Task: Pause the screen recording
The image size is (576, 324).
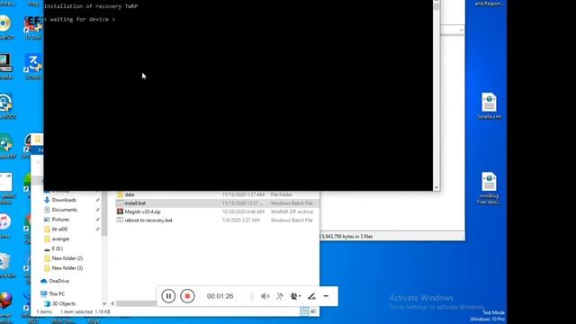Action: tap(168, 296)
